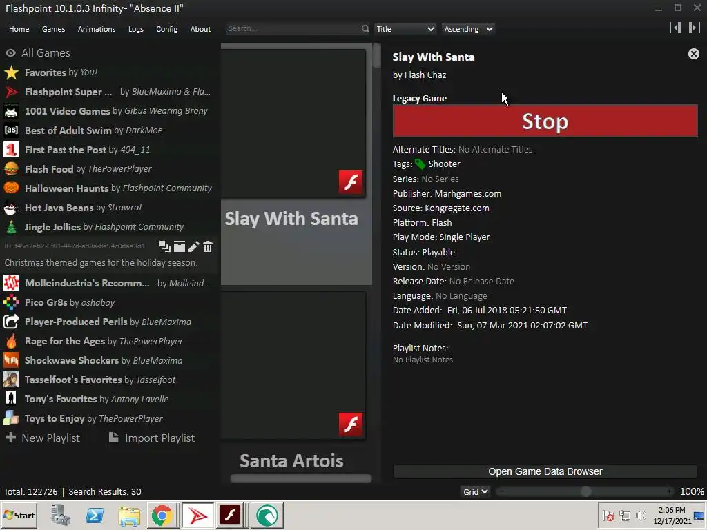Stop the running Slay With Santa game
Screen dimensions: 707x530
(x=545, y=121)
